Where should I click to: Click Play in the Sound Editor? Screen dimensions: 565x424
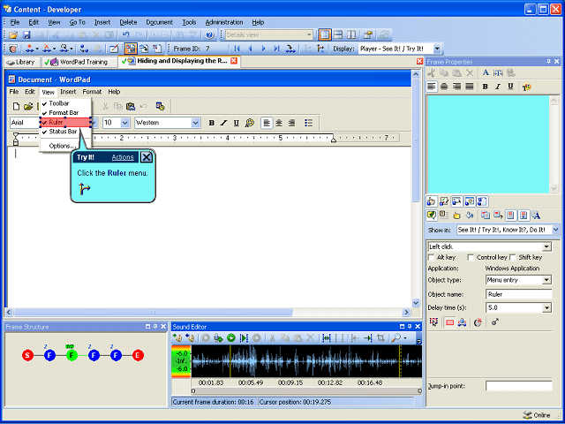tap(231, 337)
